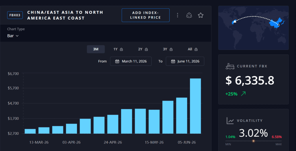Click the first bar near 13-MAR-26
This screenshot has height=151, width=296.
[x=30, y=131]
